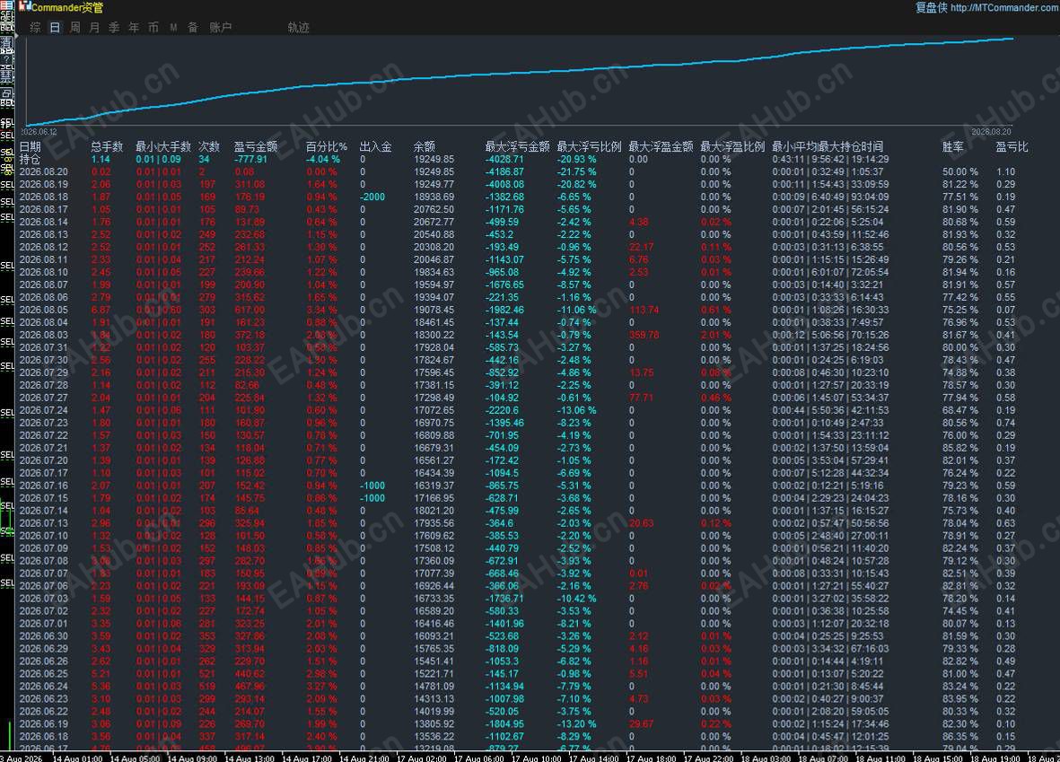
Task: Click the 余额 column header
Action: (x=425, y=146)
